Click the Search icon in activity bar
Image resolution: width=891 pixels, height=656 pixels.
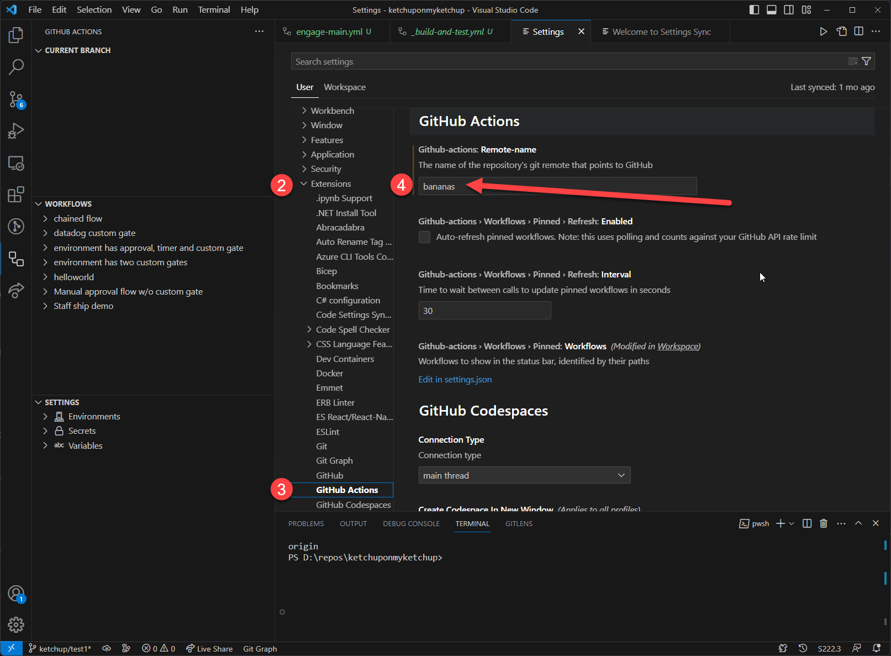point(16,67)
